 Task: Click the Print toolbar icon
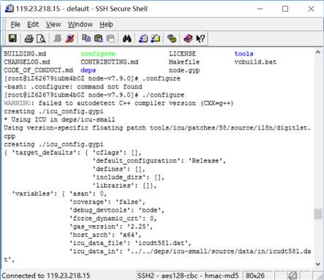(29, 39)
